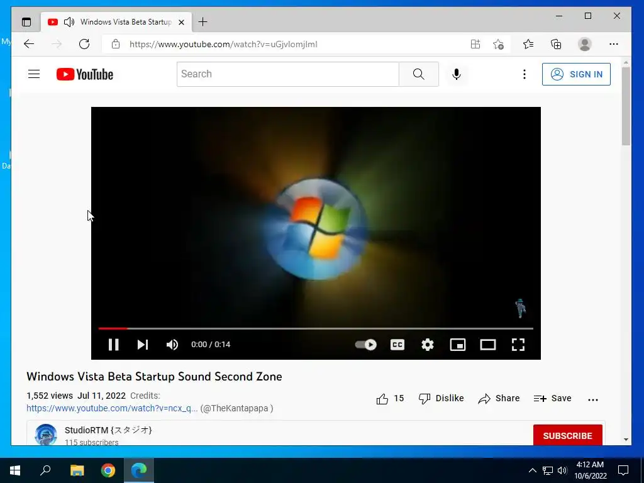
Task: Click the channel watermark in video
Action: (x=520, y=308)
